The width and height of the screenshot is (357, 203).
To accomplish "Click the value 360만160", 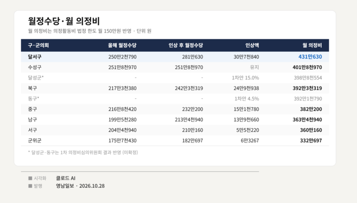I will click(311, 130).
